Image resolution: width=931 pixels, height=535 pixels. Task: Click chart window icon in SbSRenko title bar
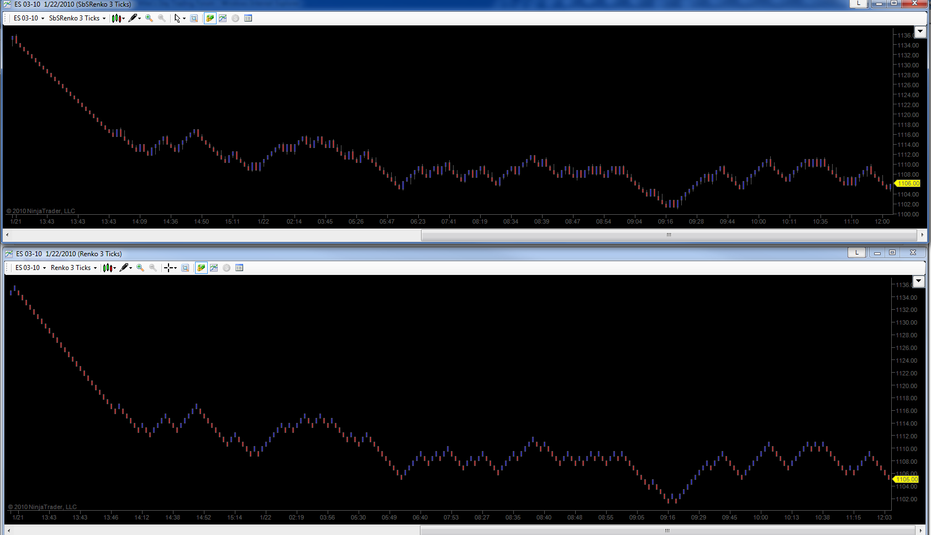[x=7, y=4]
